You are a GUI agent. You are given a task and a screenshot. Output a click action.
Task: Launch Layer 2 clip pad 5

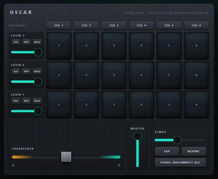169,75
